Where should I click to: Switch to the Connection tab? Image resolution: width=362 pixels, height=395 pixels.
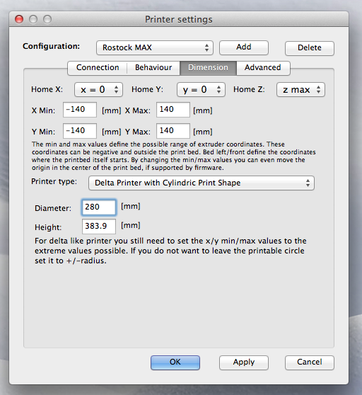98,68
